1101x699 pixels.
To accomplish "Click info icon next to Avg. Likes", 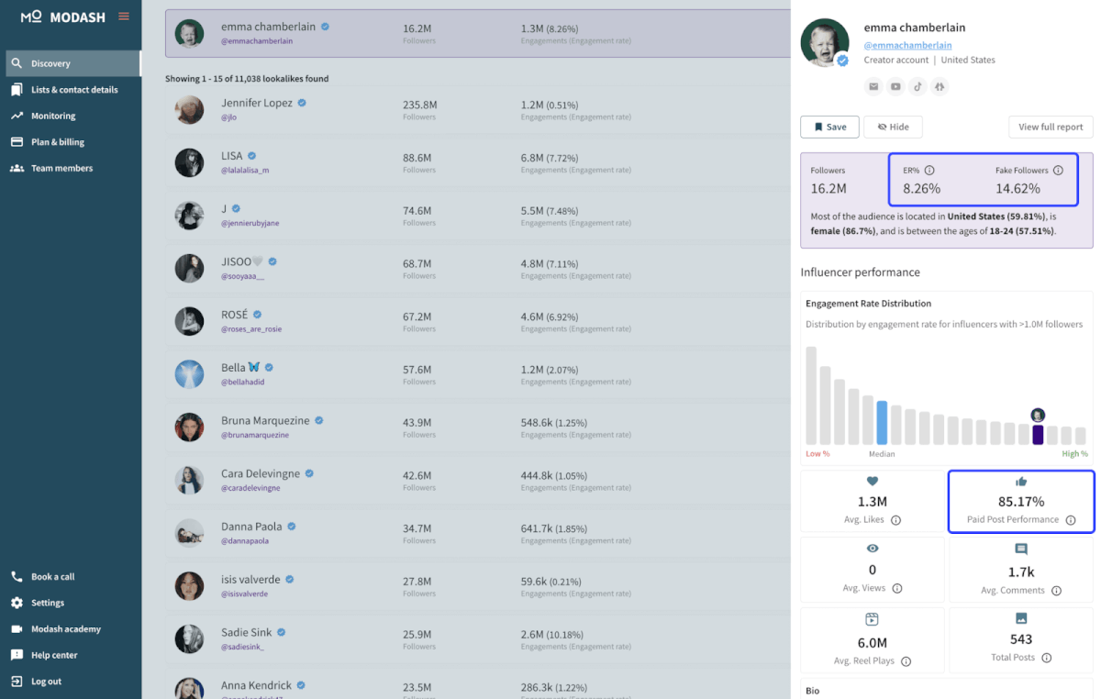I will 896,520.
